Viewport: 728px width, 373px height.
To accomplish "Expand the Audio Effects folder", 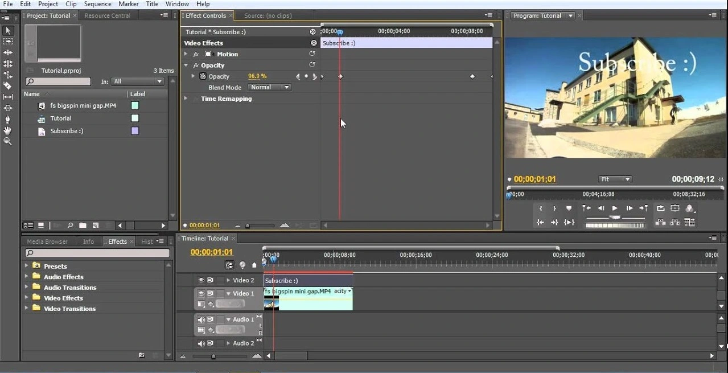I will click(x=26, y=276).
